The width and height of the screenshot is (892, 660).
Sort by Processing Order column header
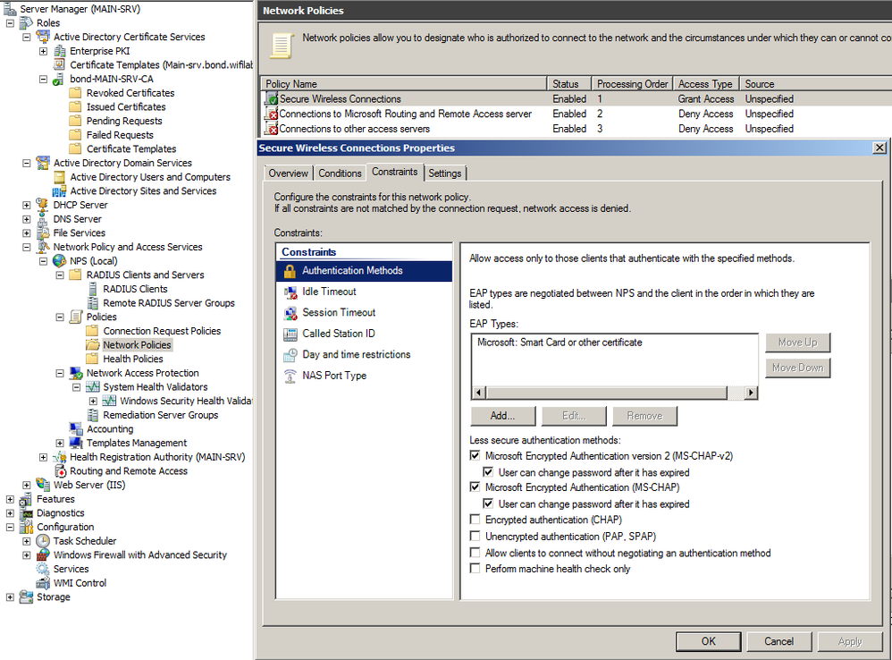coord(632,84)
